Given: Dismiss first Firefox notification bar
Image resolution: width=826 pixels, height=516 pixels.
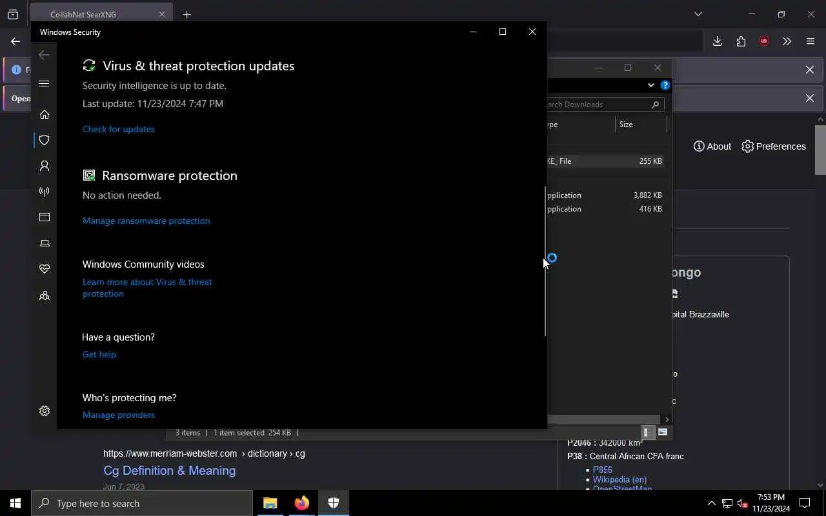Looking at the screenshot, I should click(x=810, y=70).
